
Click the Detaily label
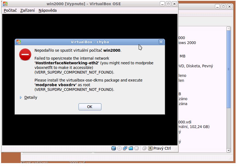tap(31, 97)
